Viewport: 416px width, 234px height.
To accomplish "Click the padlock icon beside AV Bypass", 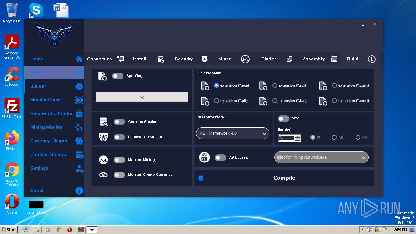I will (x=204, y=157).
